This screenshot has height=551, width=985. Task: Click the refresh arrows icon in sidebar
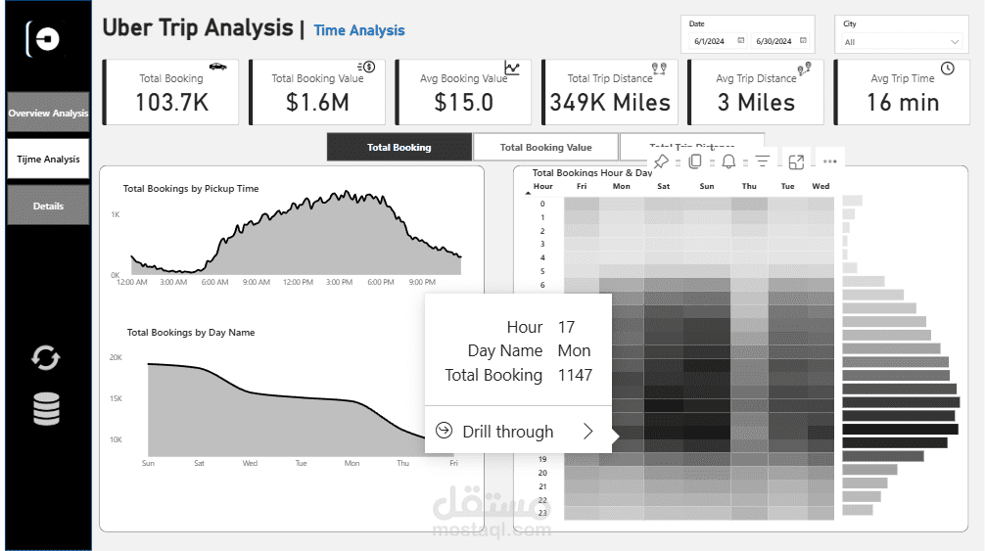pyautogui.click(x=46, y=358)
